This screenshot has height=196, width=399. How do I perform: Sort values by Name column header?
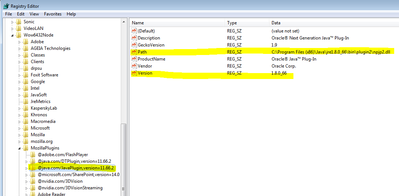click(177, 23)
